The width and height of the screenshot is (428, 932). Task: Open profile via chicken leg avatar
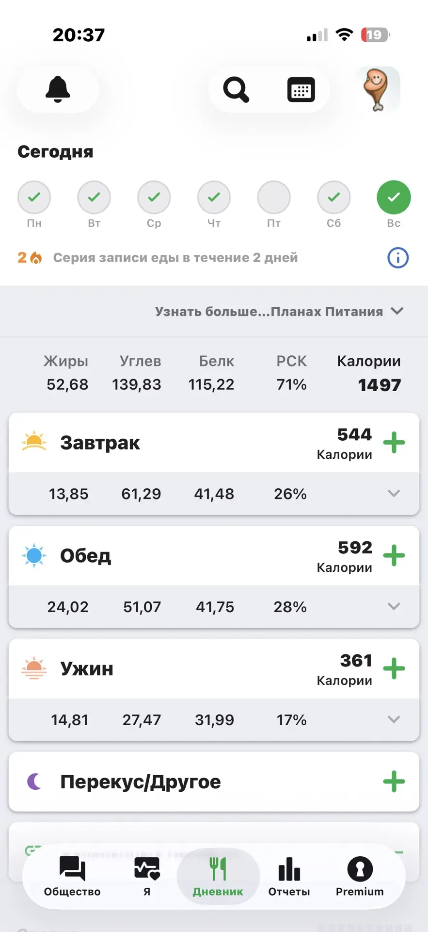point(377,90)
